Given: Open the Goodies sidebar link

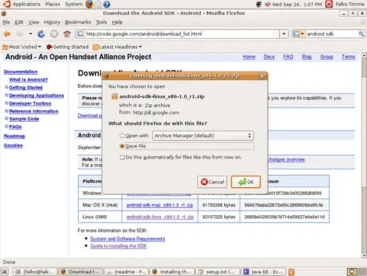Looking at the screenshot, I should [13, 146].
